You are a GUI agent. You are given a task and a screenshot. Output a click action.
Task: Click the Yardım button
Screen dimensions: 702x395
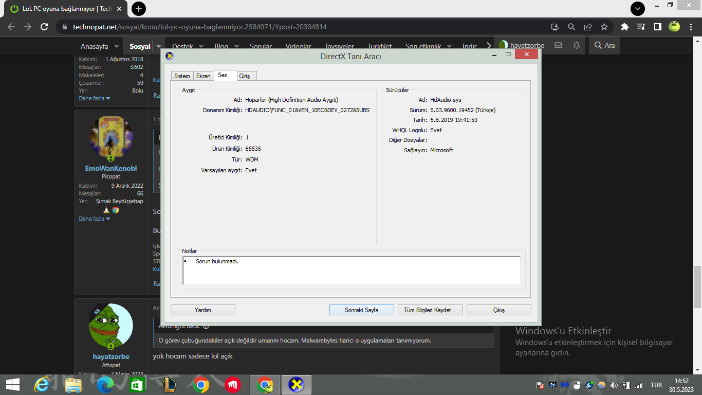203,310
